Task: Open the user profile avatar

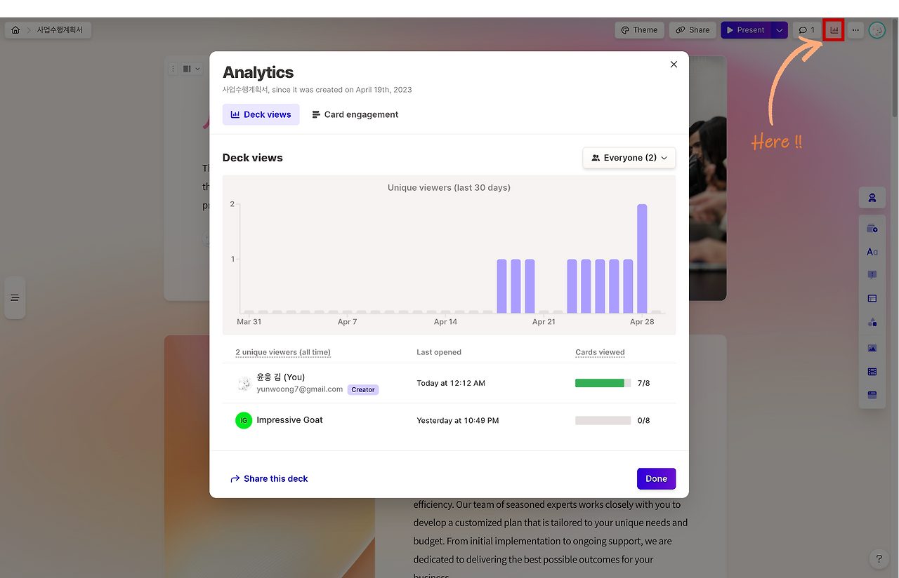Action: tap(877, 30)
